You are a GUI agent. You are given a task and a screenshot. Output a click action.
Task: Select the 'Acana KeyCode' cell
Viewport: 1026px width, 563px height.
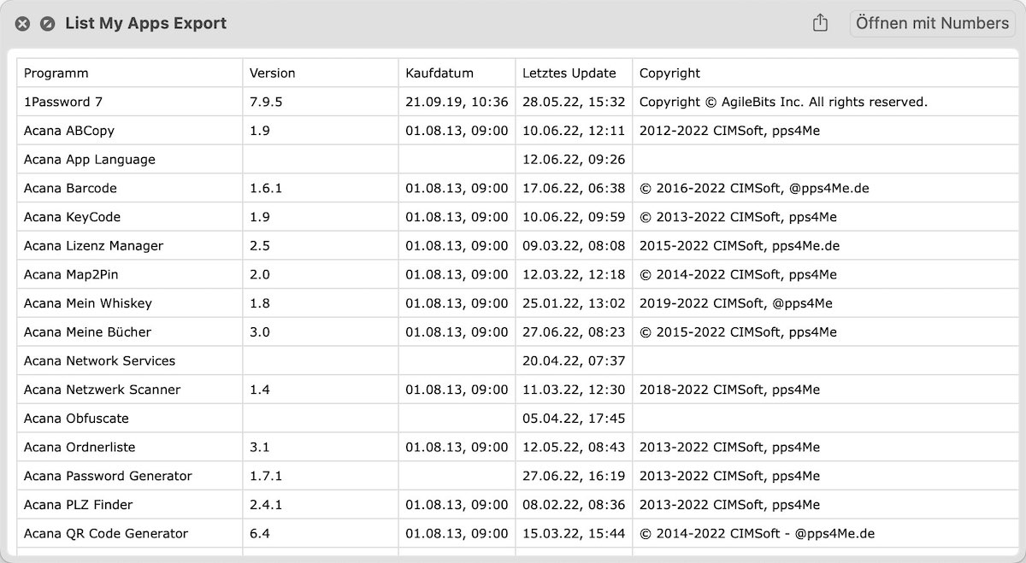tap(130, 217)
